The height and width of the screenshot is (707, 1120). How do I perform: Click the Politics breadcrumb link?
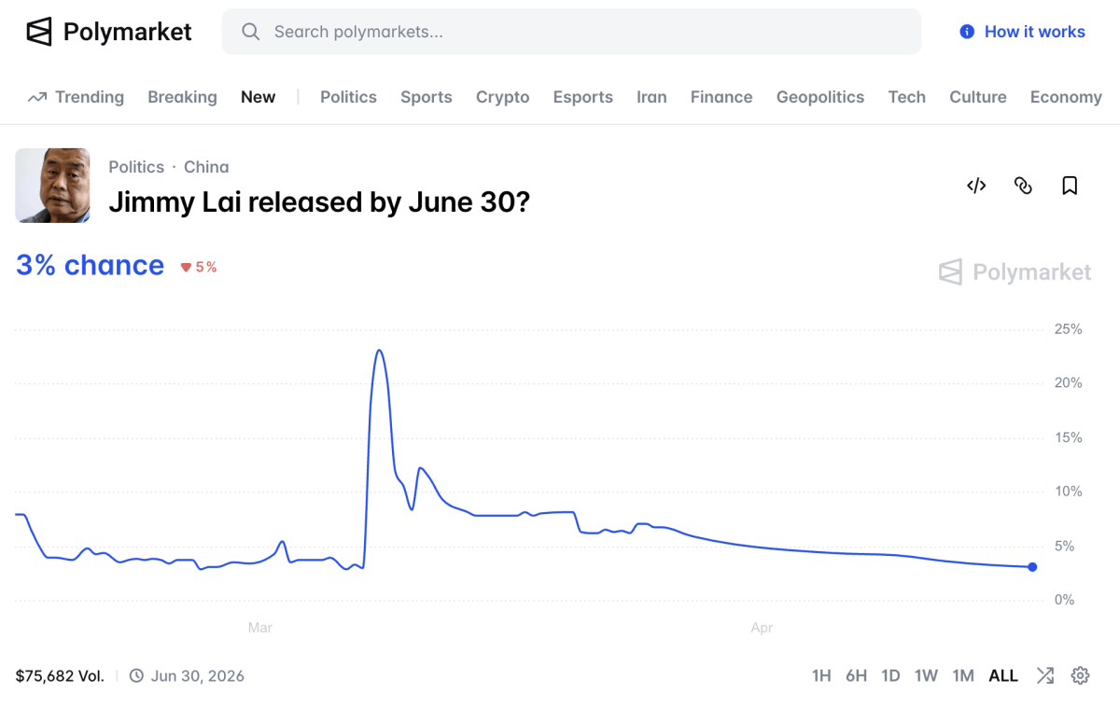point(136,167)
